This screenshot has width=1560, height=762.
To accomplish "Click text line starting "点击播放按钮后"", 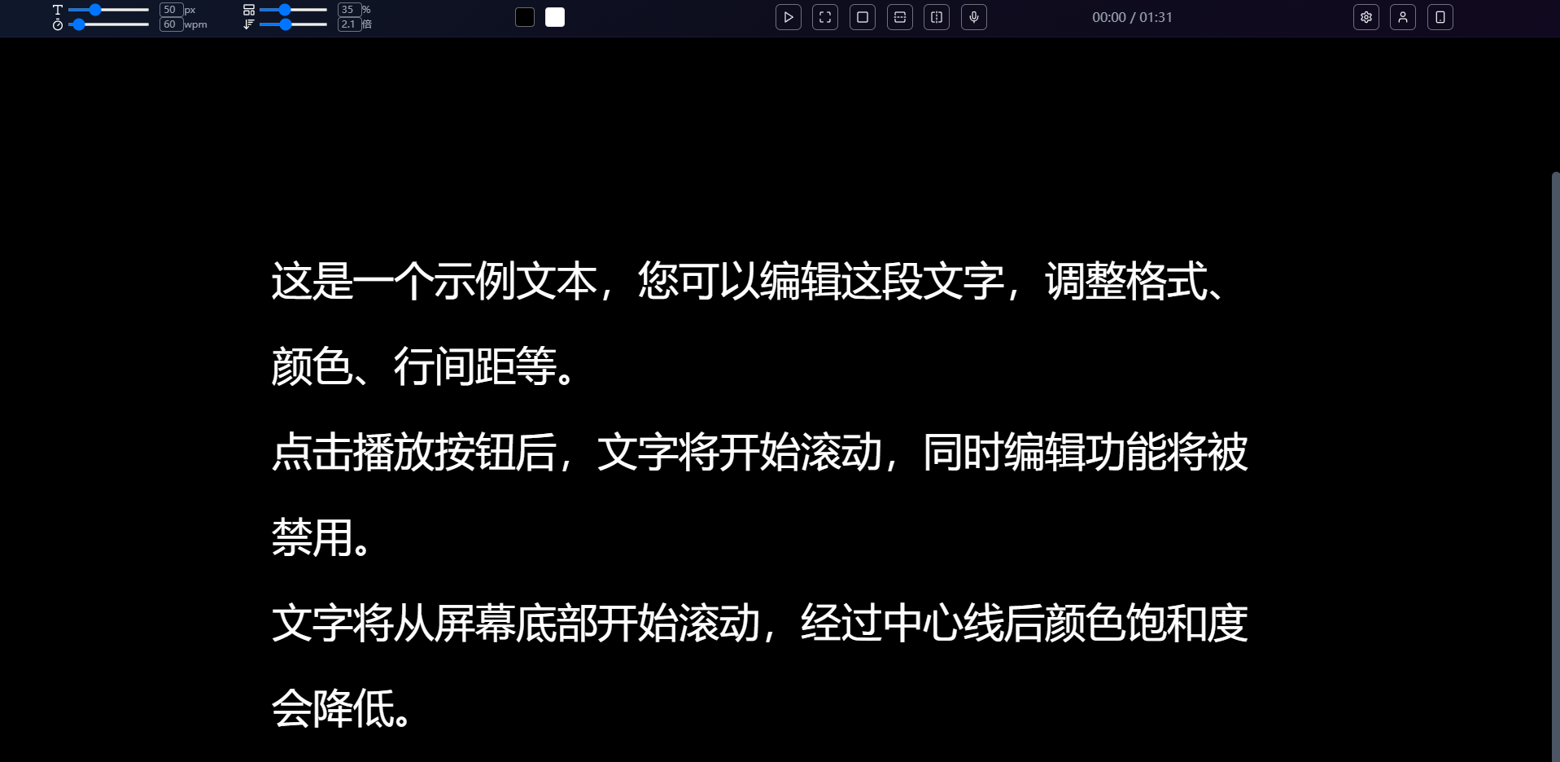I will [x=759, y=453].
